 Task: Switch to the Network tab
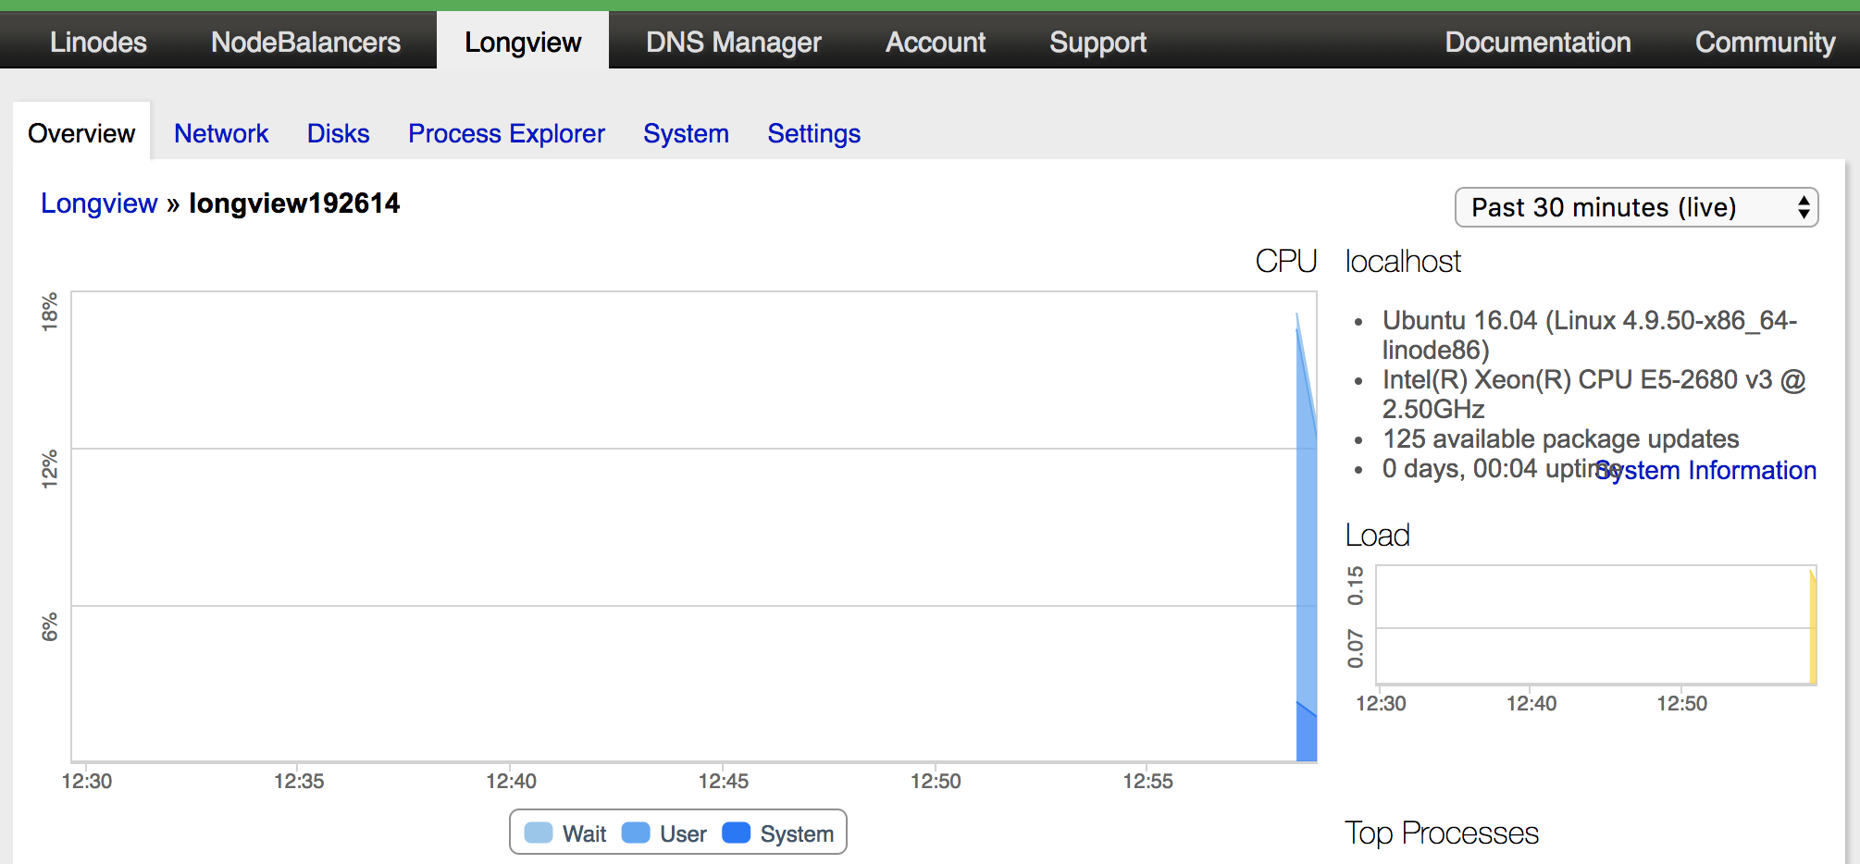[x=221, y=133]
